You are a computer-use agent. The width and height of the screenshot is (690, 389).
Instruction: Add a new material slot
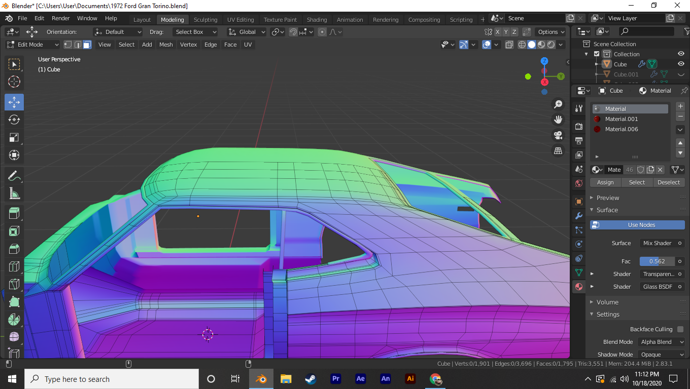point(681,106)
